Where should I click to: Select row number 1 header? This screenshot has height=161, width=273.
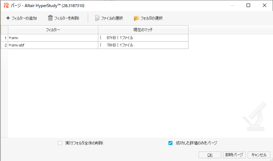pyautogui.click(x=5, y=38)
